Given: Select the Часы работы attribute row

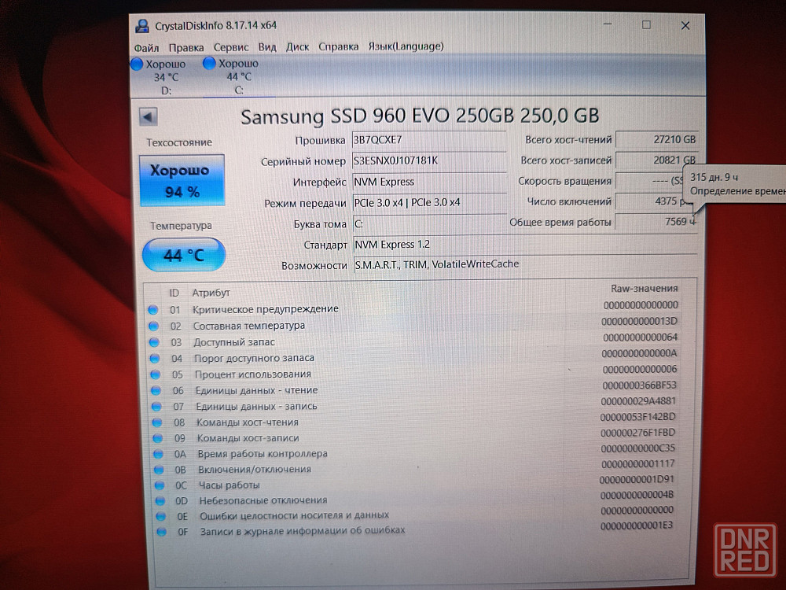Looking at the screenshot, I should pos(414,483).
